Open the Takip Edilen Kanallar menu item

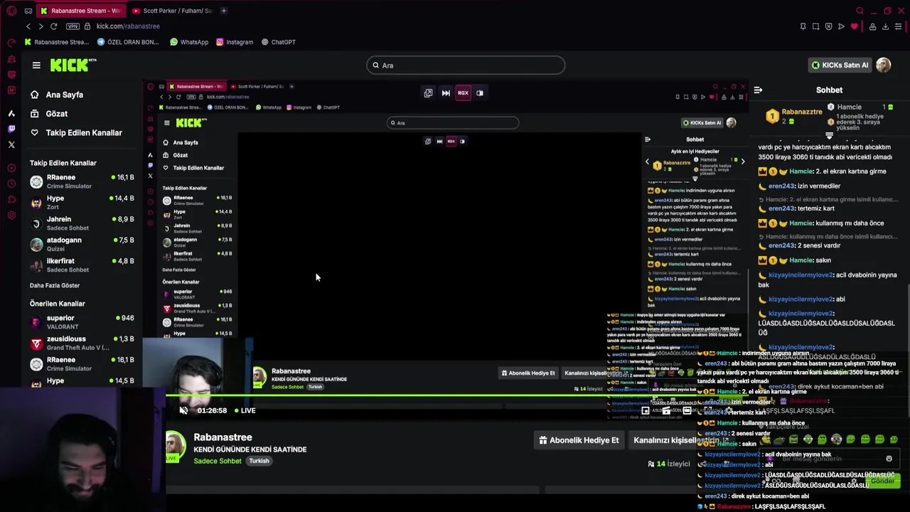(76, 133)
